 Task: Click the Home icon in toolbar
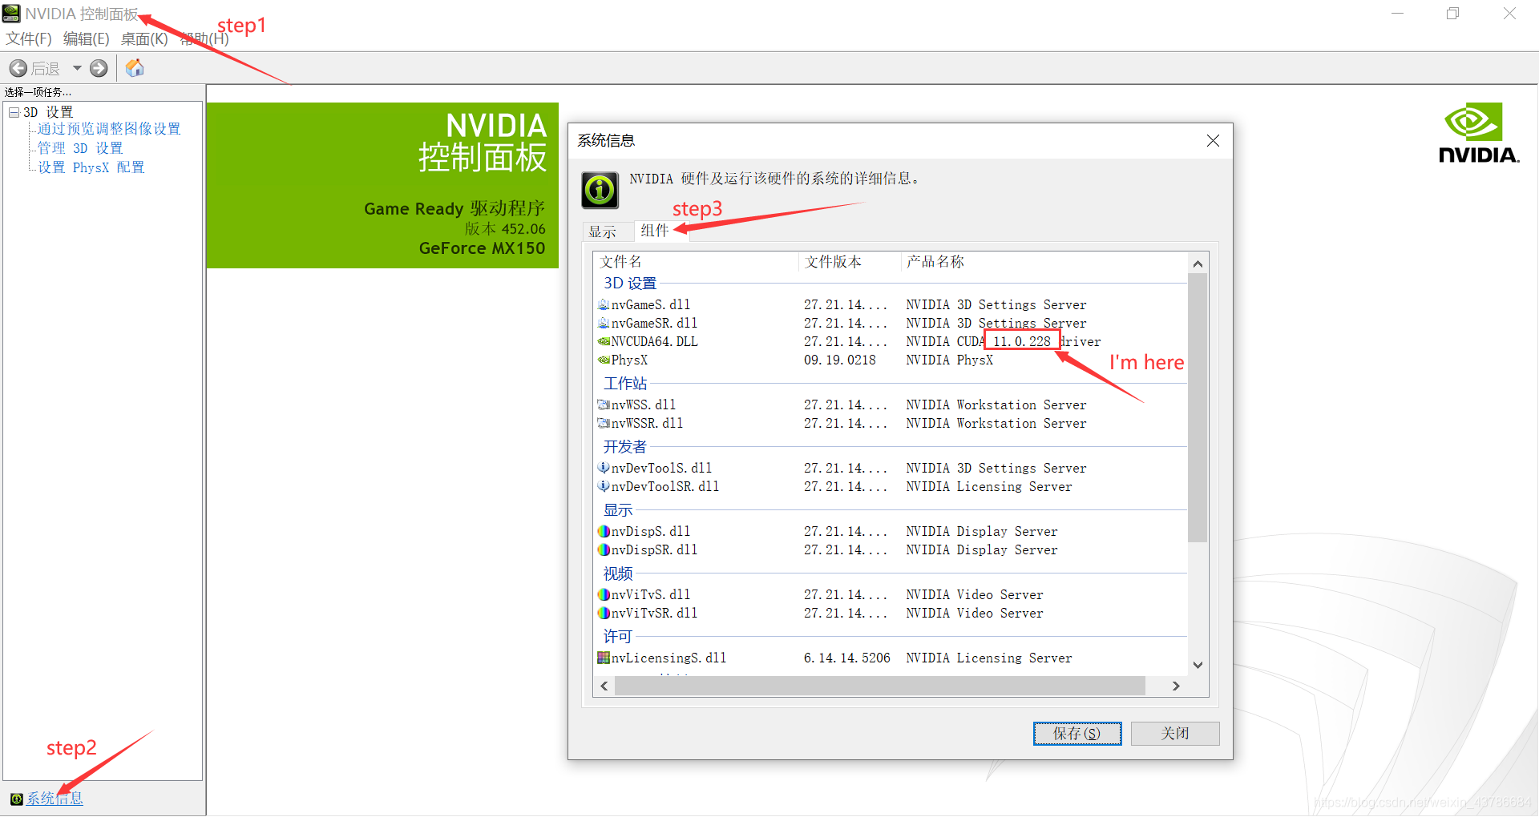click(135, 68)
